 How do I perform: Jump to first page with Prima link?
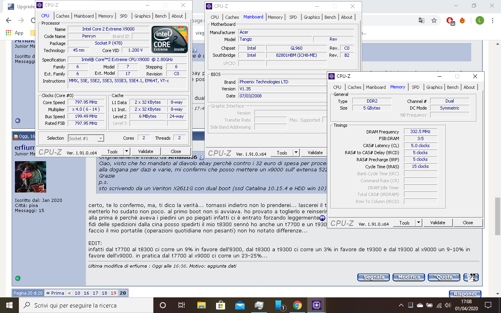pyautogui.click(x=55, y=293)
